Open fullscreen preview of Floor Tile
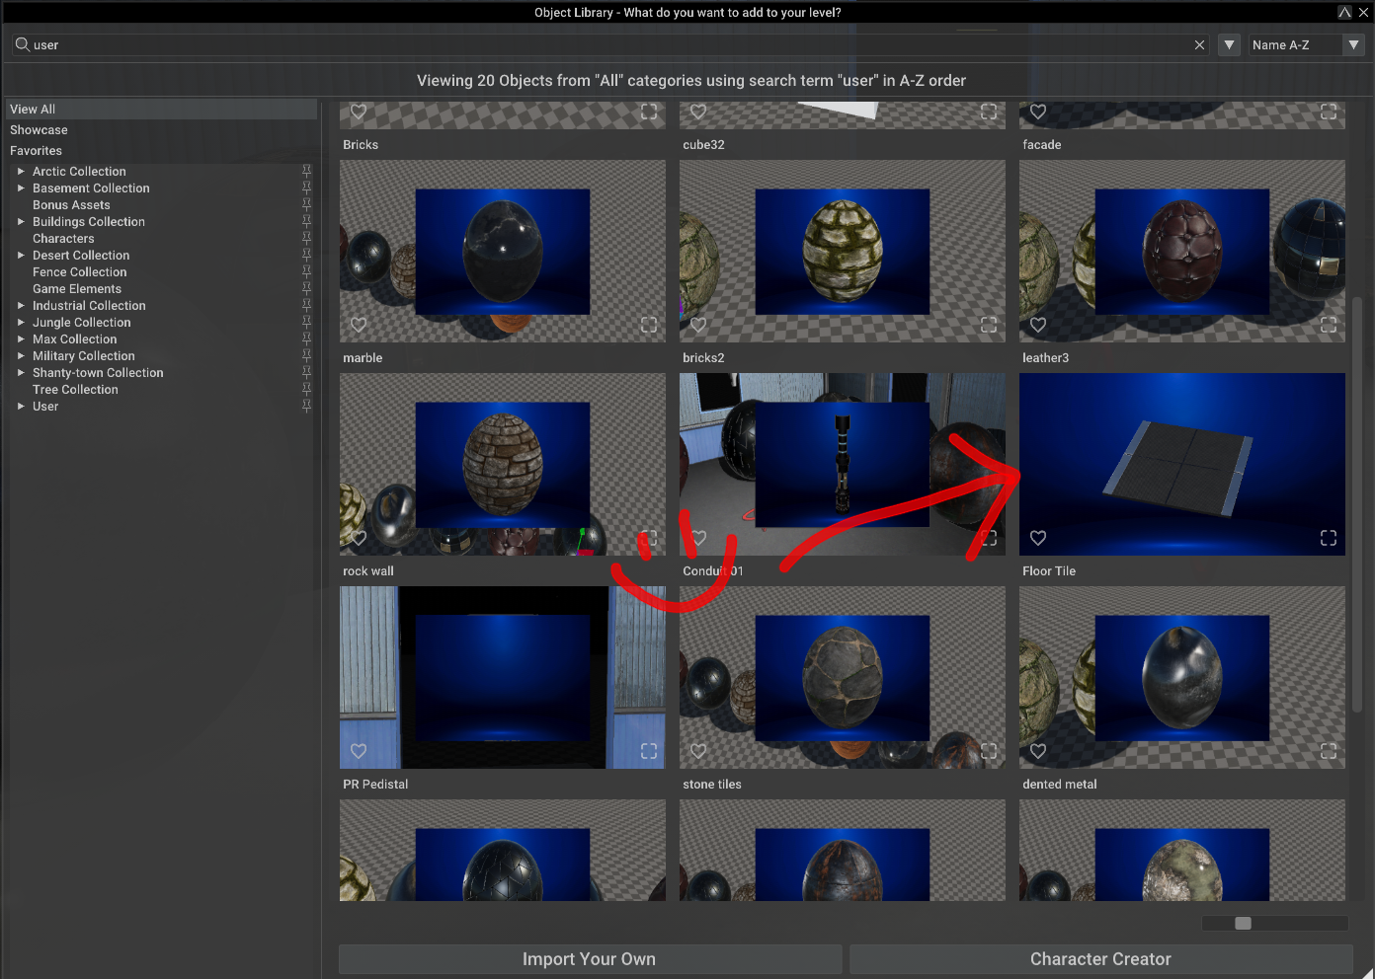This screenshot has height=979, width=1375. [1328, 538]
